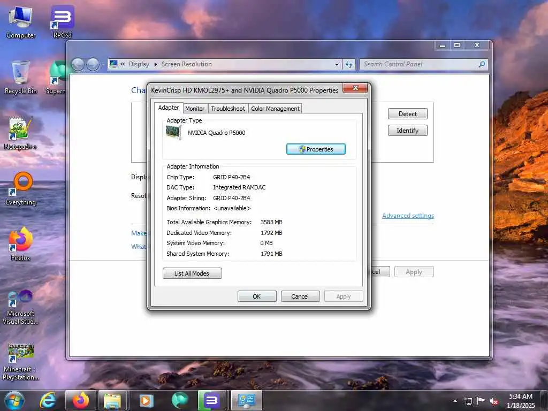Click the Bios Information unavailable value
Viewport: 548px width, 411px height.
click(x=232, y=208)
